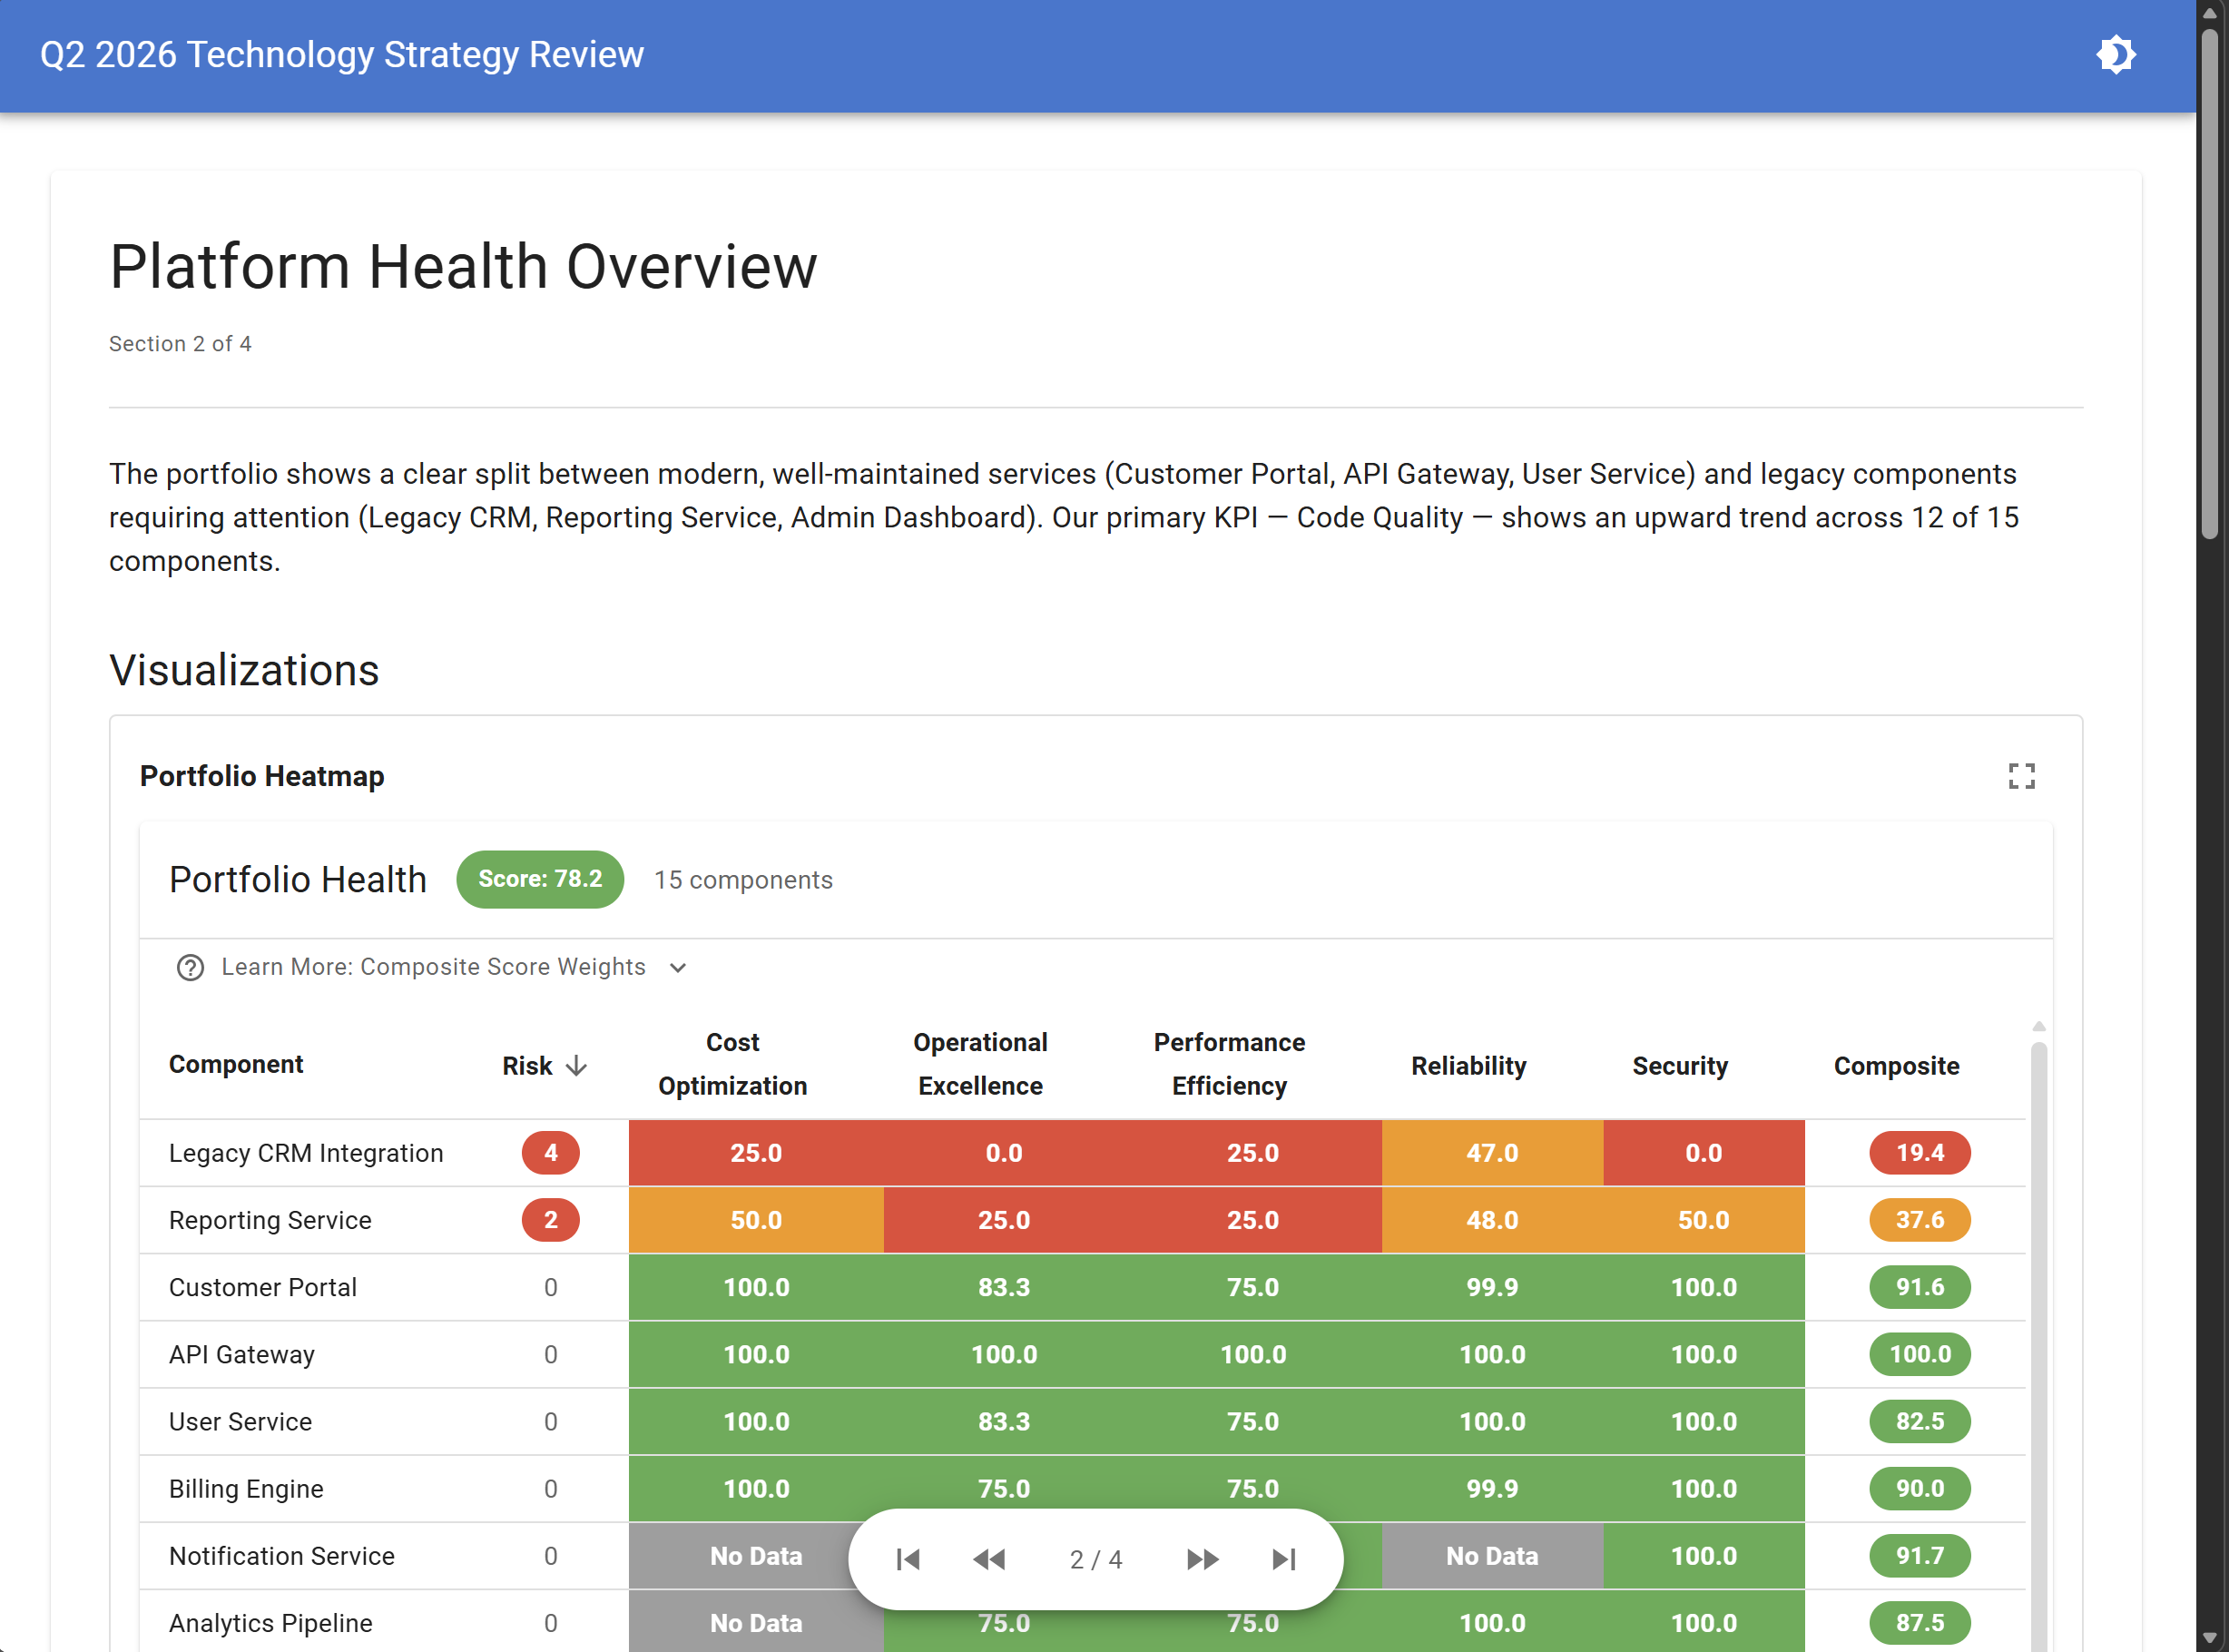The width and height of the screenshot is (2229, 1652).
Task: Sort by the Security column header
Action: (1680, 1066)
